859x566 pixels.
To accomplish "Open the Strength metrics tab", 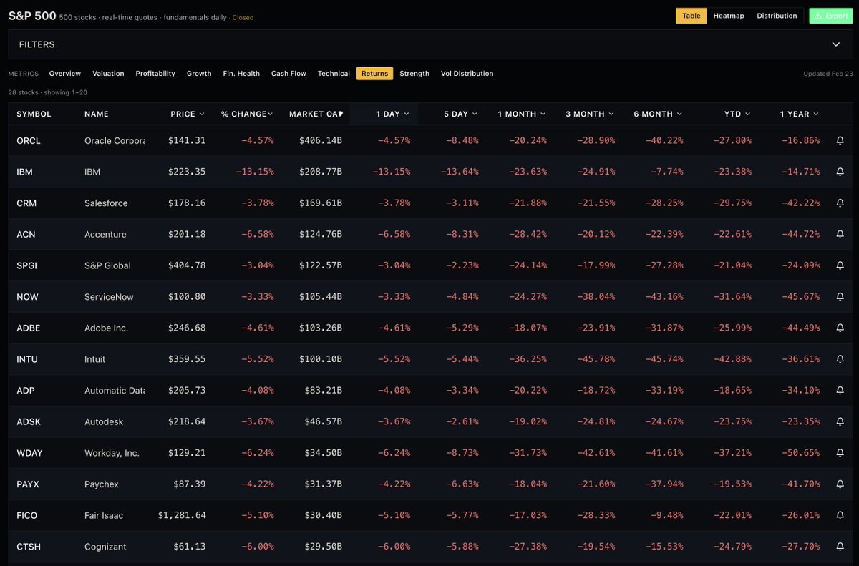I will coord(414,73).
